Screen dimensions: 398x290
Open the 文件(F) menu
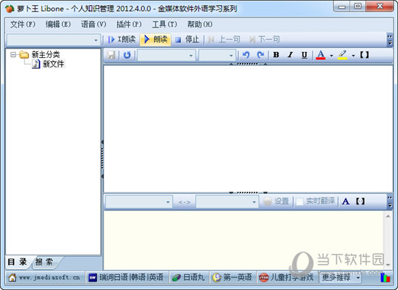[22, 25]
